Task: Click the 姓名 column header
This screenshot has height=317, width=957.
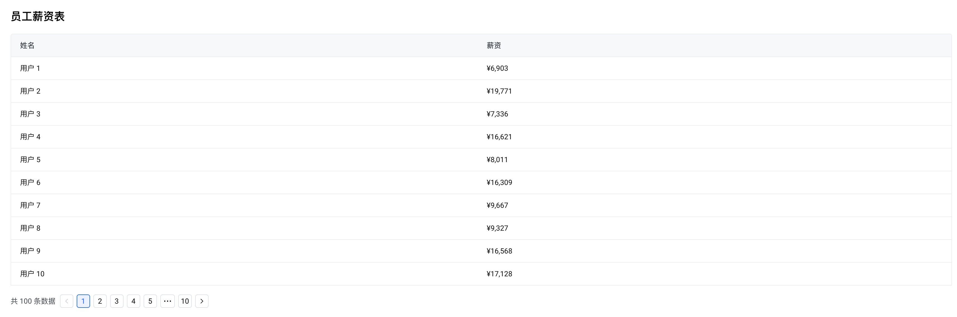Action: pos(27,45)
